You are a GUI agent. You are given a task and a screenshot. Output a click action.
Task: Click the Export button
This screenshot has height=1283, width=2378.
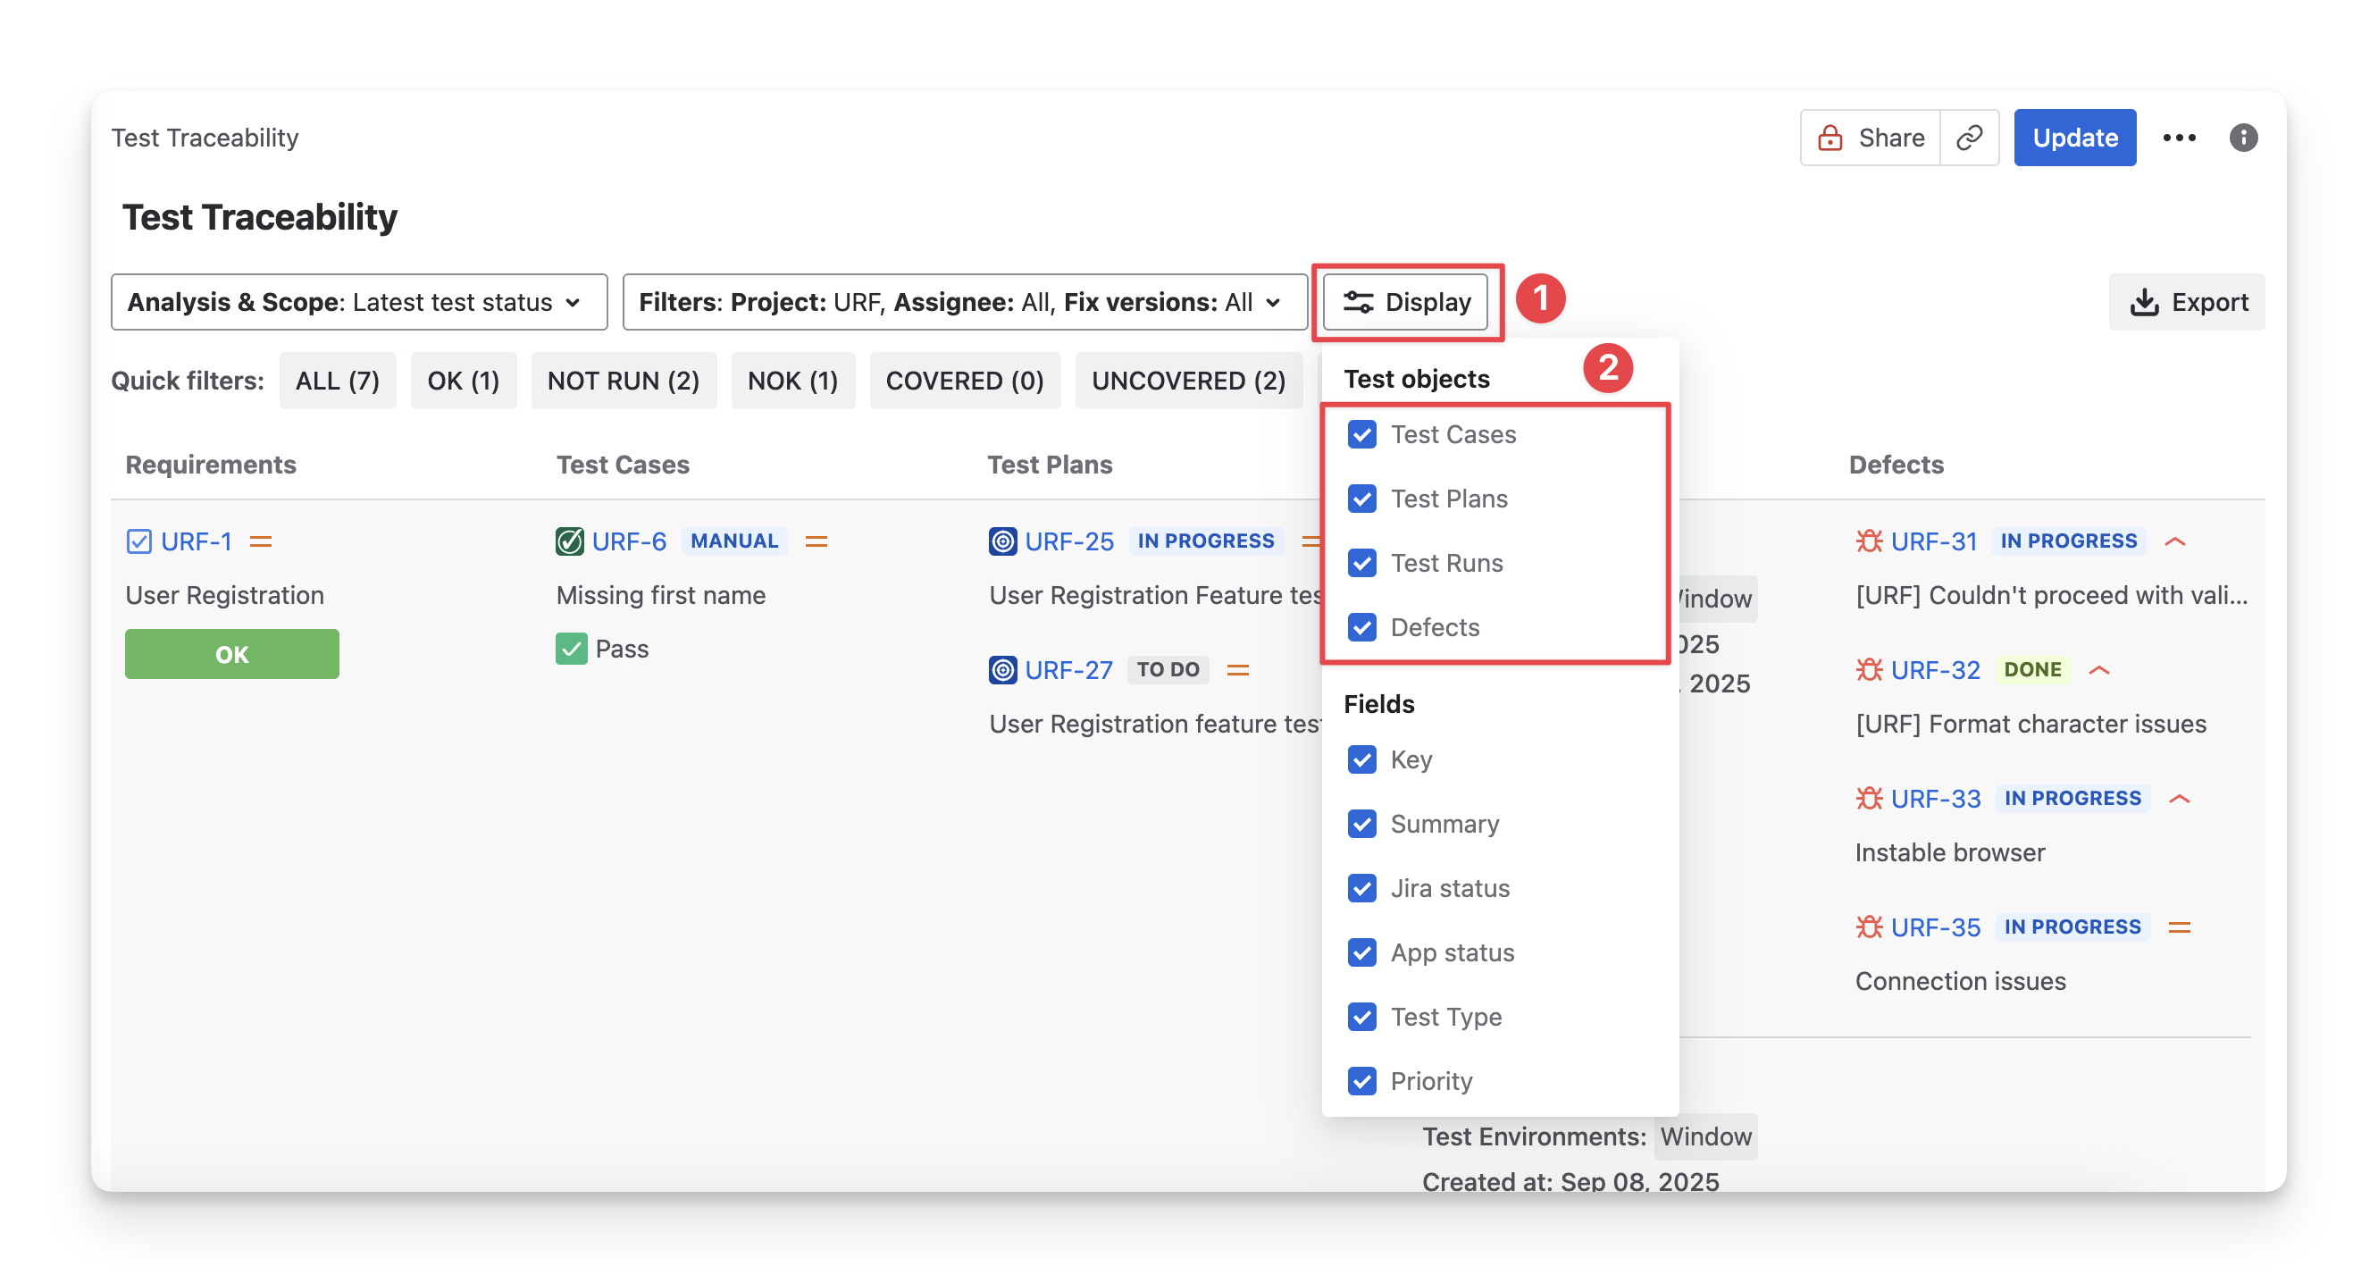point(2187,302)
